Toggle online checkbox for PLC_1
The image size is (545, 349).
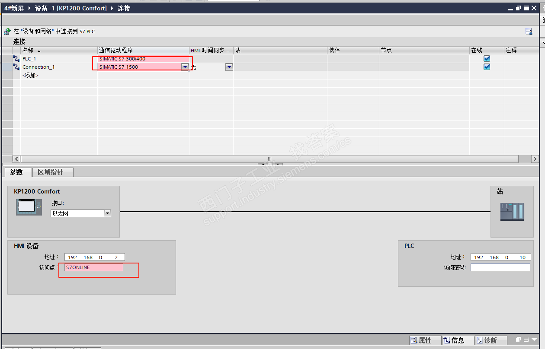click(x=487, y=59)
